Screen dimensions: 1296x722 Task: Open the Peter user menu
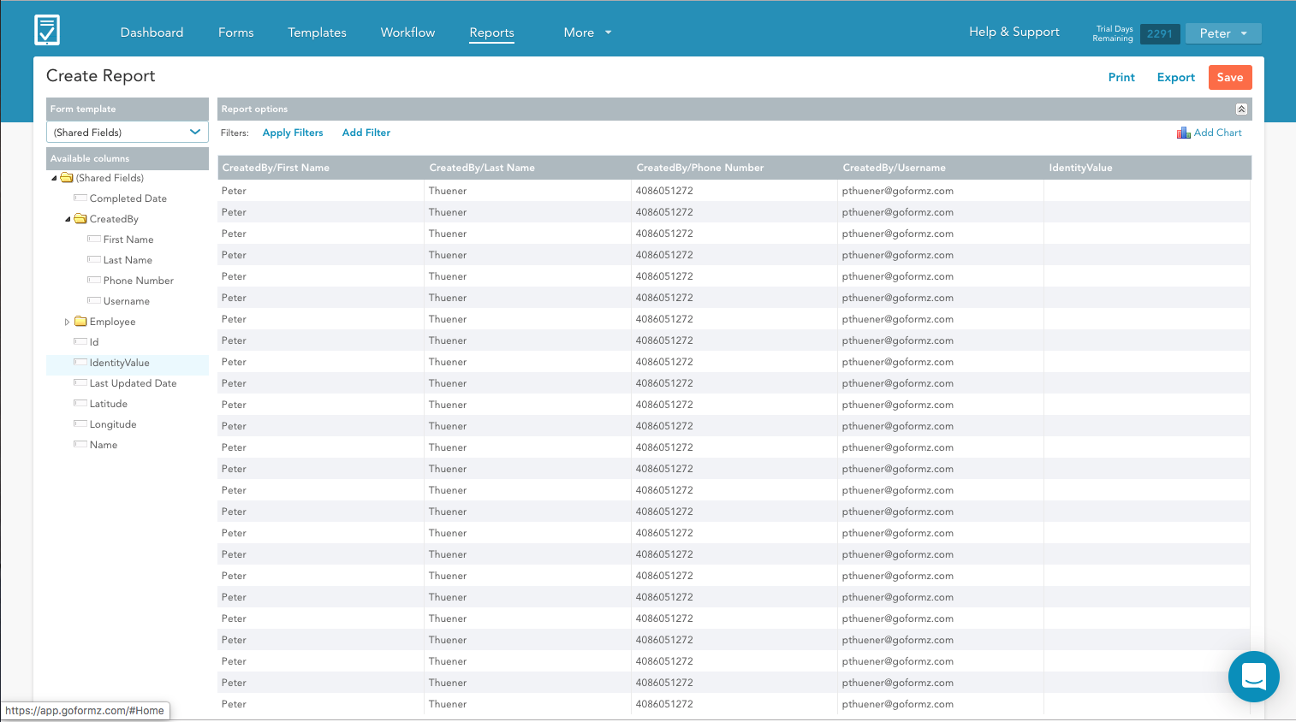click(1222, 33)
